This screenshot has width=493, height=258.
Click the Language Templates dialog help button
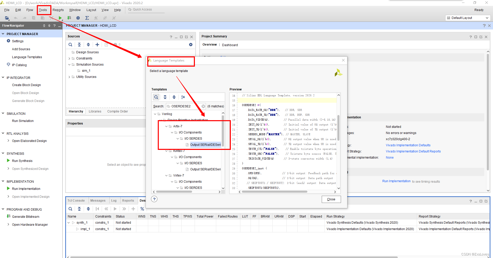click(x=154, y=199)
